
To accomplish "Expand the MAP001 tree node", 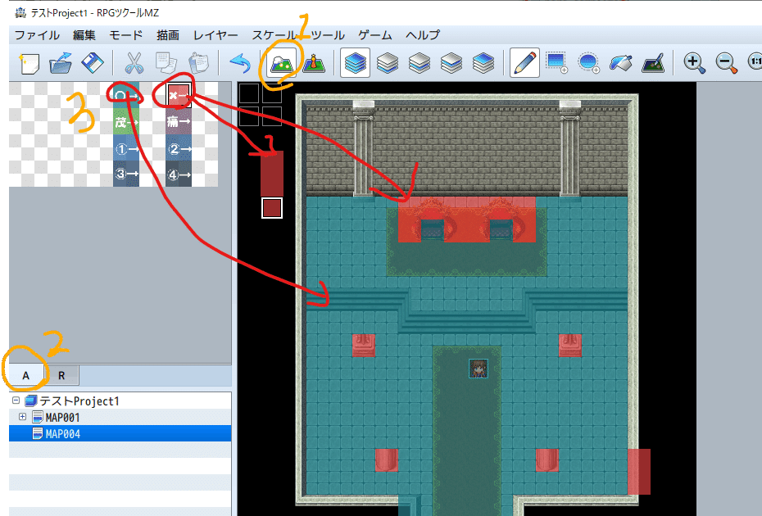I will coord(22,417).
